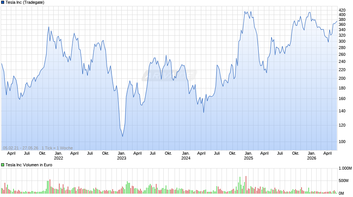Click the 2026 year label on time axis
353x197 pixels.
312,158
